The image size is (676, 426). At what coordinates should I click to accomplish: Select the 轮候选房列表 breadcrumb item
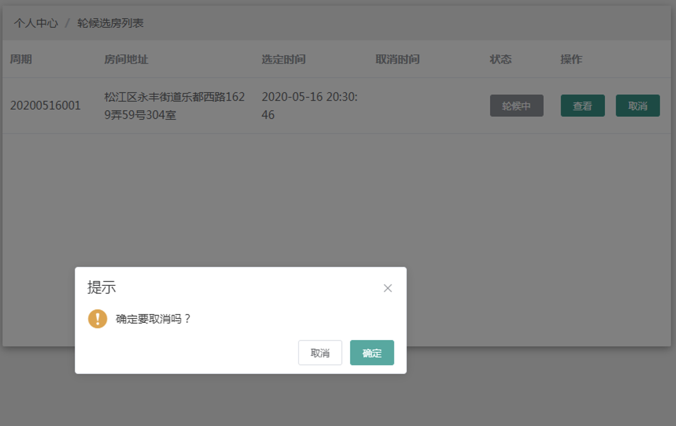pyautogui.click(x=111, y=23)
